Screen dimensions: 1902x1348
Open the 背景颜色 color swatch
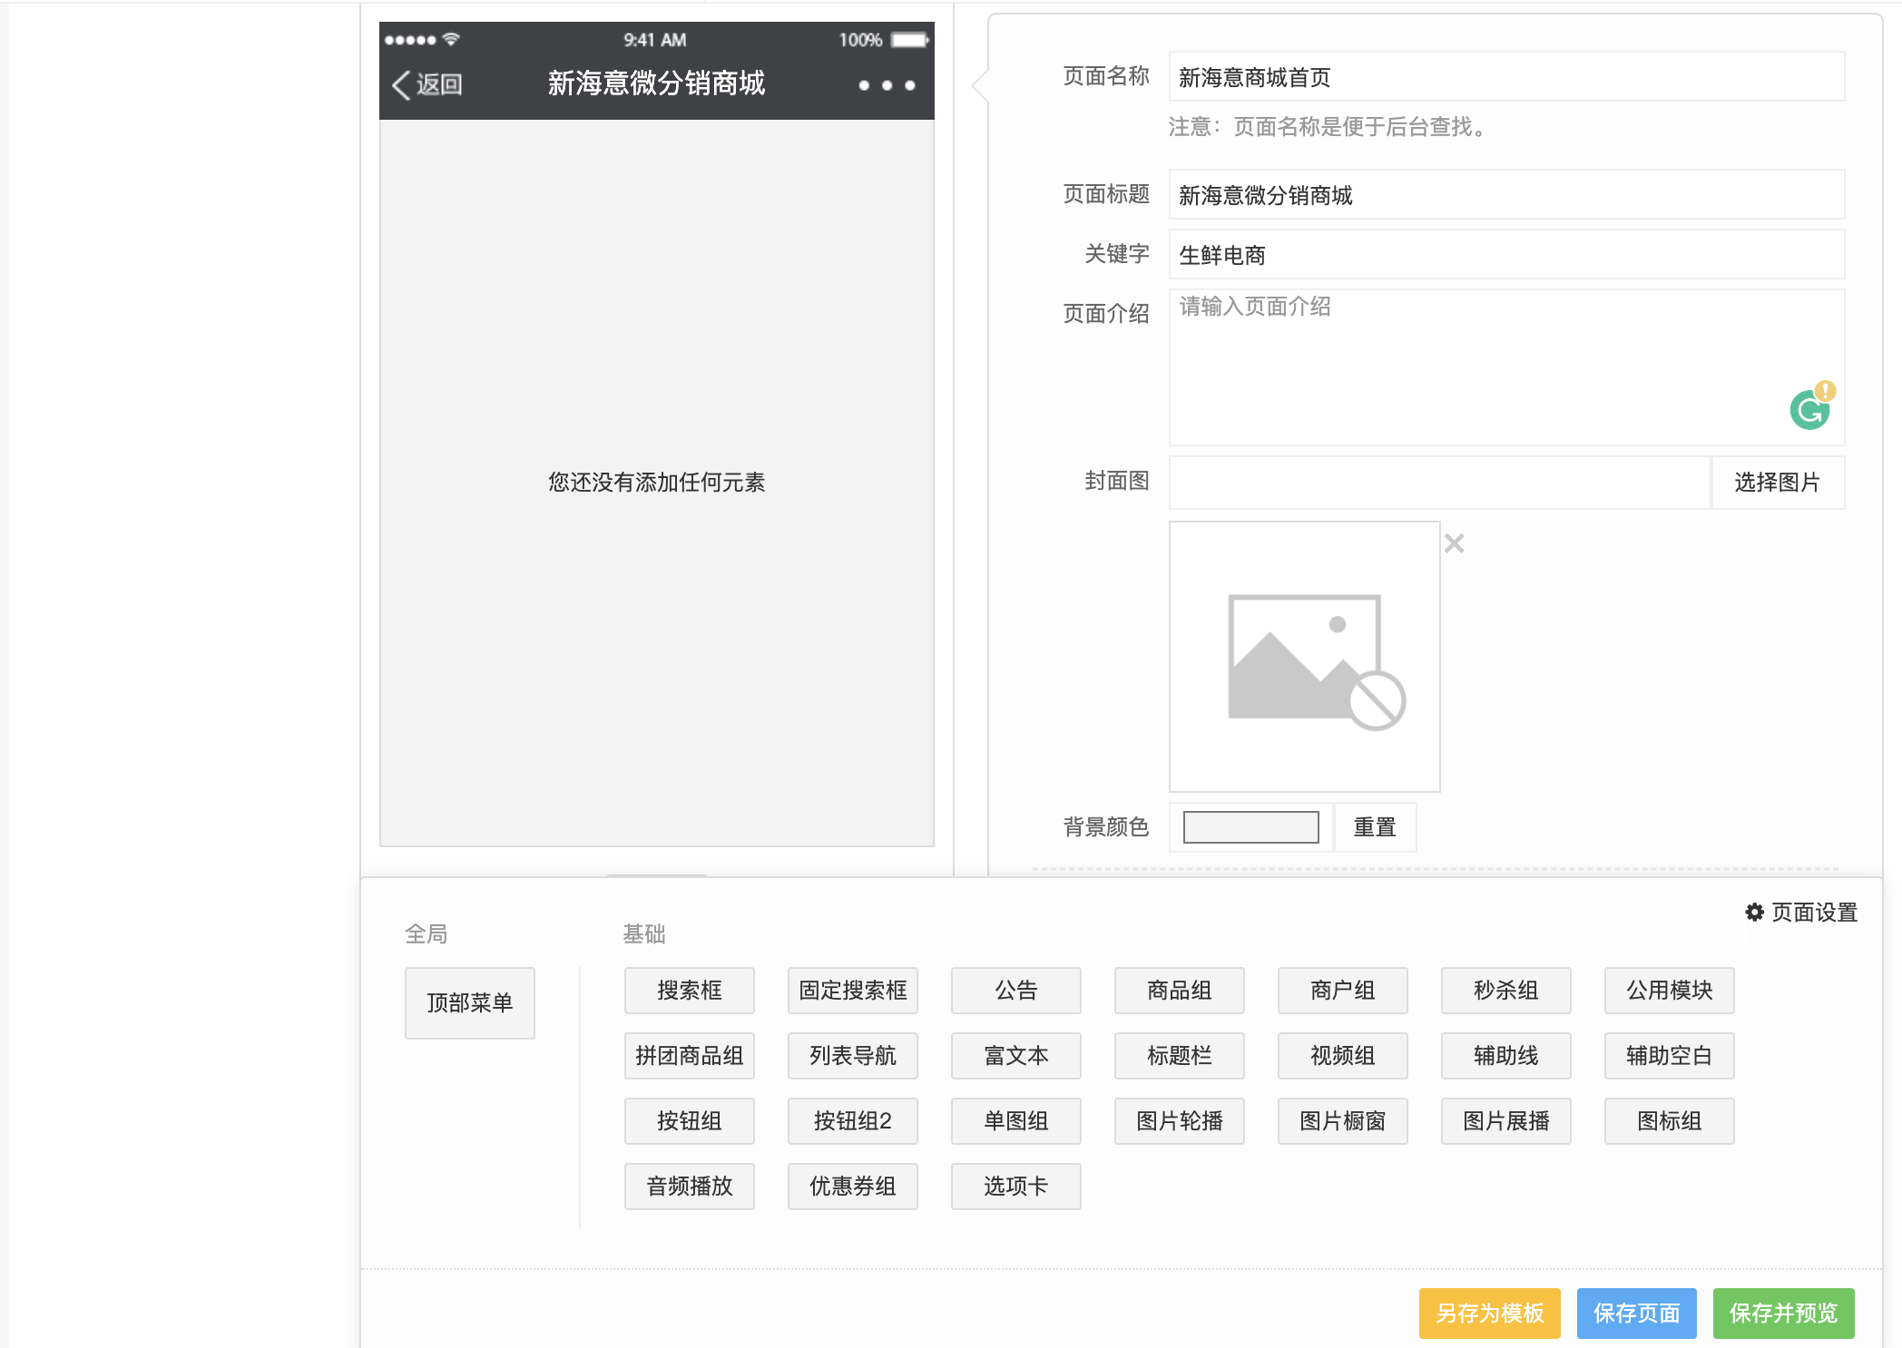[1250, 826]
